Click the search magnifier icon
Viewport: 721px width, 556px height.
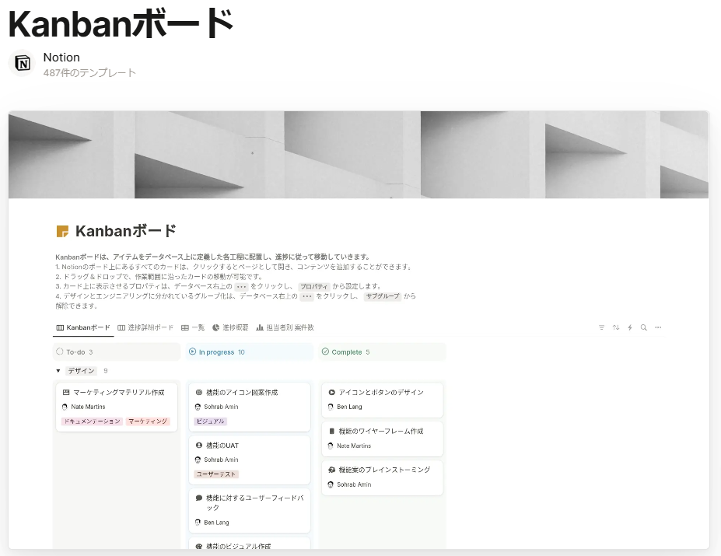(x=644, y=327)
